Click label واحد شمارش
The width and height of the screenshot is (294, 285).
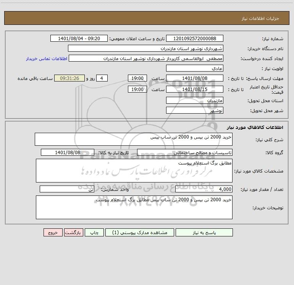(x=115, y=189)
